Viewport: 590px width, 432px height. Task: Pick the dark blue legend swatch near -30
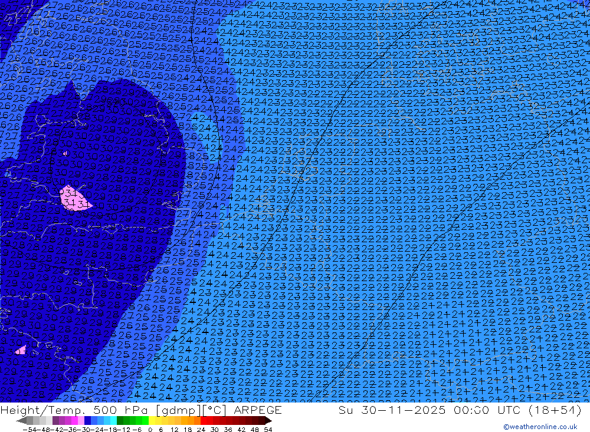[x=88, y=420]
